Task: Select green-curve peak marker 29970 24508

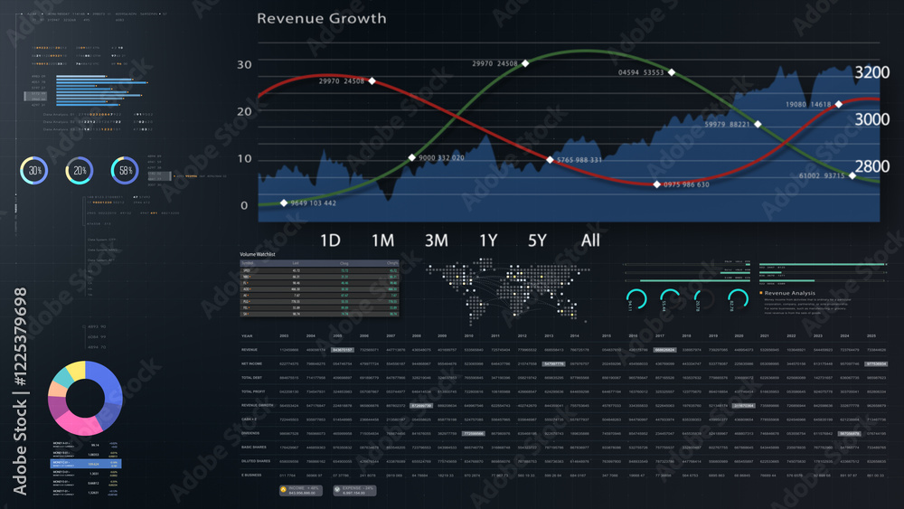Action: [525, 63]
